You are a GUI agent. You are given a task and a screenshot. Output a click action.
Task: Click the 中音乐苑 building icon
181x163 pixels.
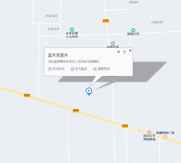point(113,43)
